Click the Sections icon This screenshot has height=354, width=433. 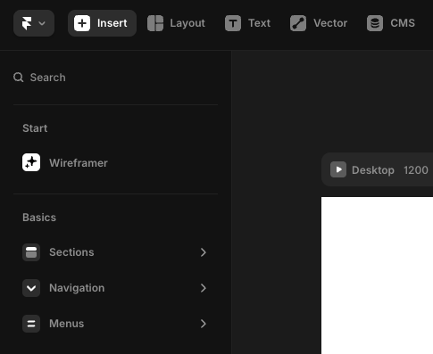pos(31,252)
